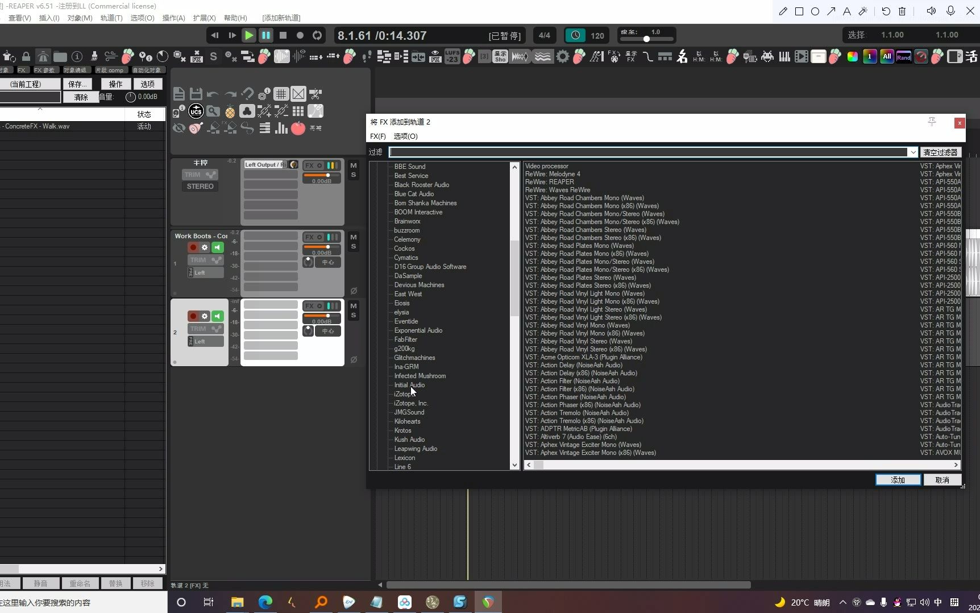This screenshot has width=980, height=613.
Task: Click the Stop button in transport
Action: pos(283,35)
